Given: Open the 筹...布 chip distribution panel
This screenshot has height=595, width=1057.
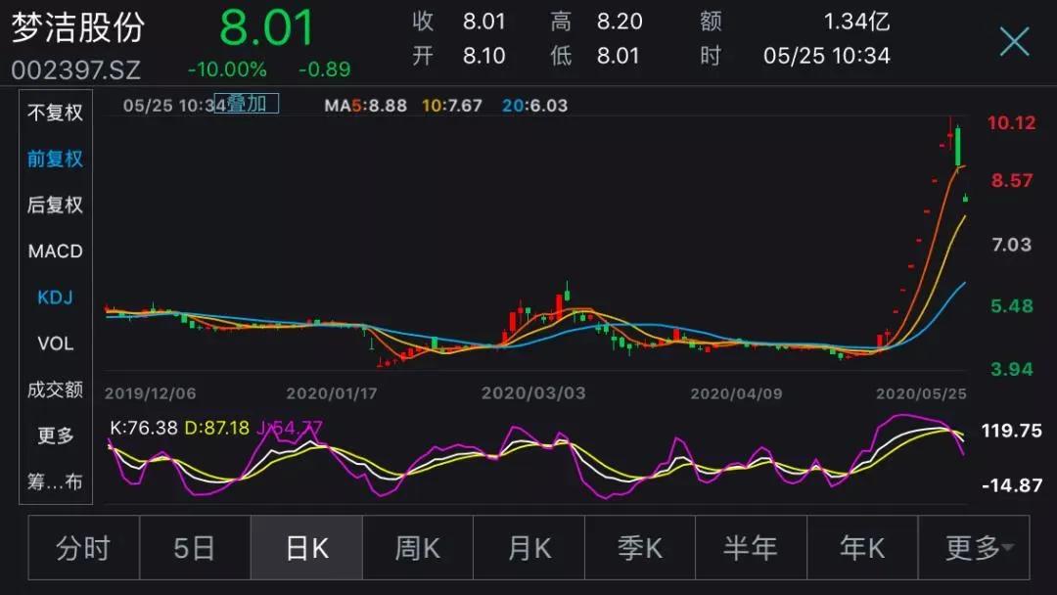Looking at the screenshot, I should click(55, 481).
